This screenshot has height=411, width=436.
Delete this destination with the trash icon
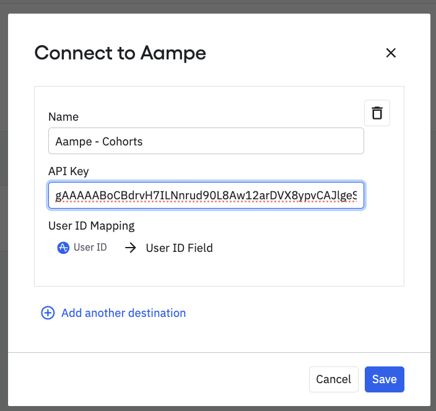click(377, 113)
